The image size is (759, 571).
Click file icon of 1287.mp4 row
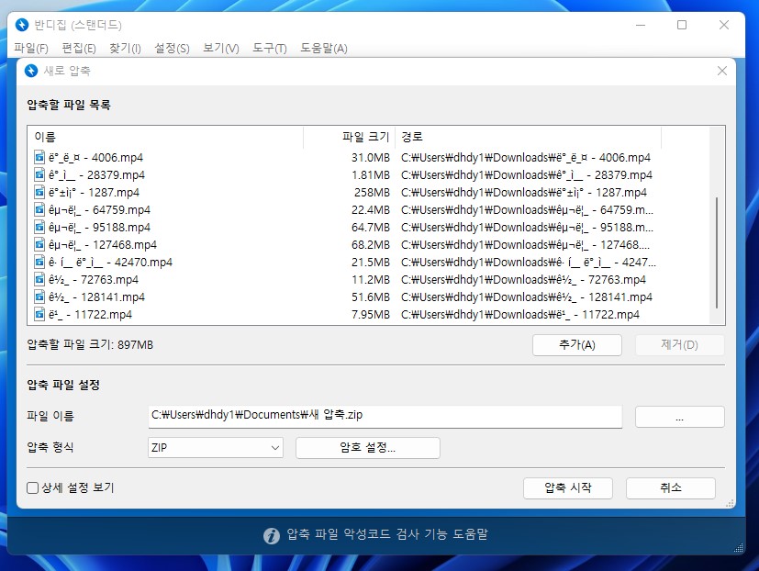coord(39,192)
